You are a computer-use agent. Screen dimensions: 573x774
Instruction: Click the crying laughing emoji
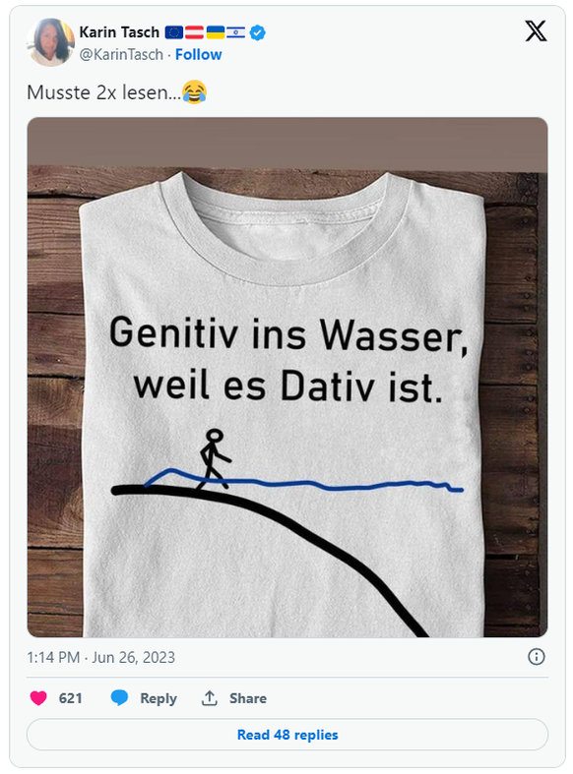tap(194, 91)
